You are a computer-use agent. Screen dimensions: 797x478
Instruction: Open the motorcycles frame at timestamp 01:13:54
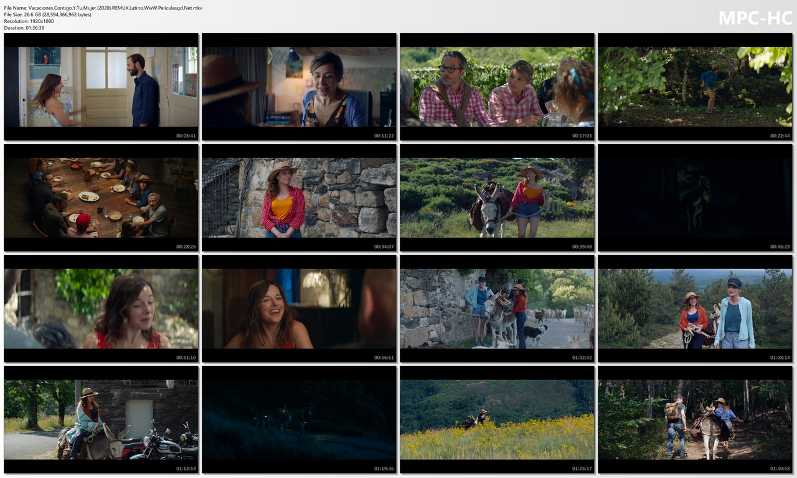click(x=101, y=419)
